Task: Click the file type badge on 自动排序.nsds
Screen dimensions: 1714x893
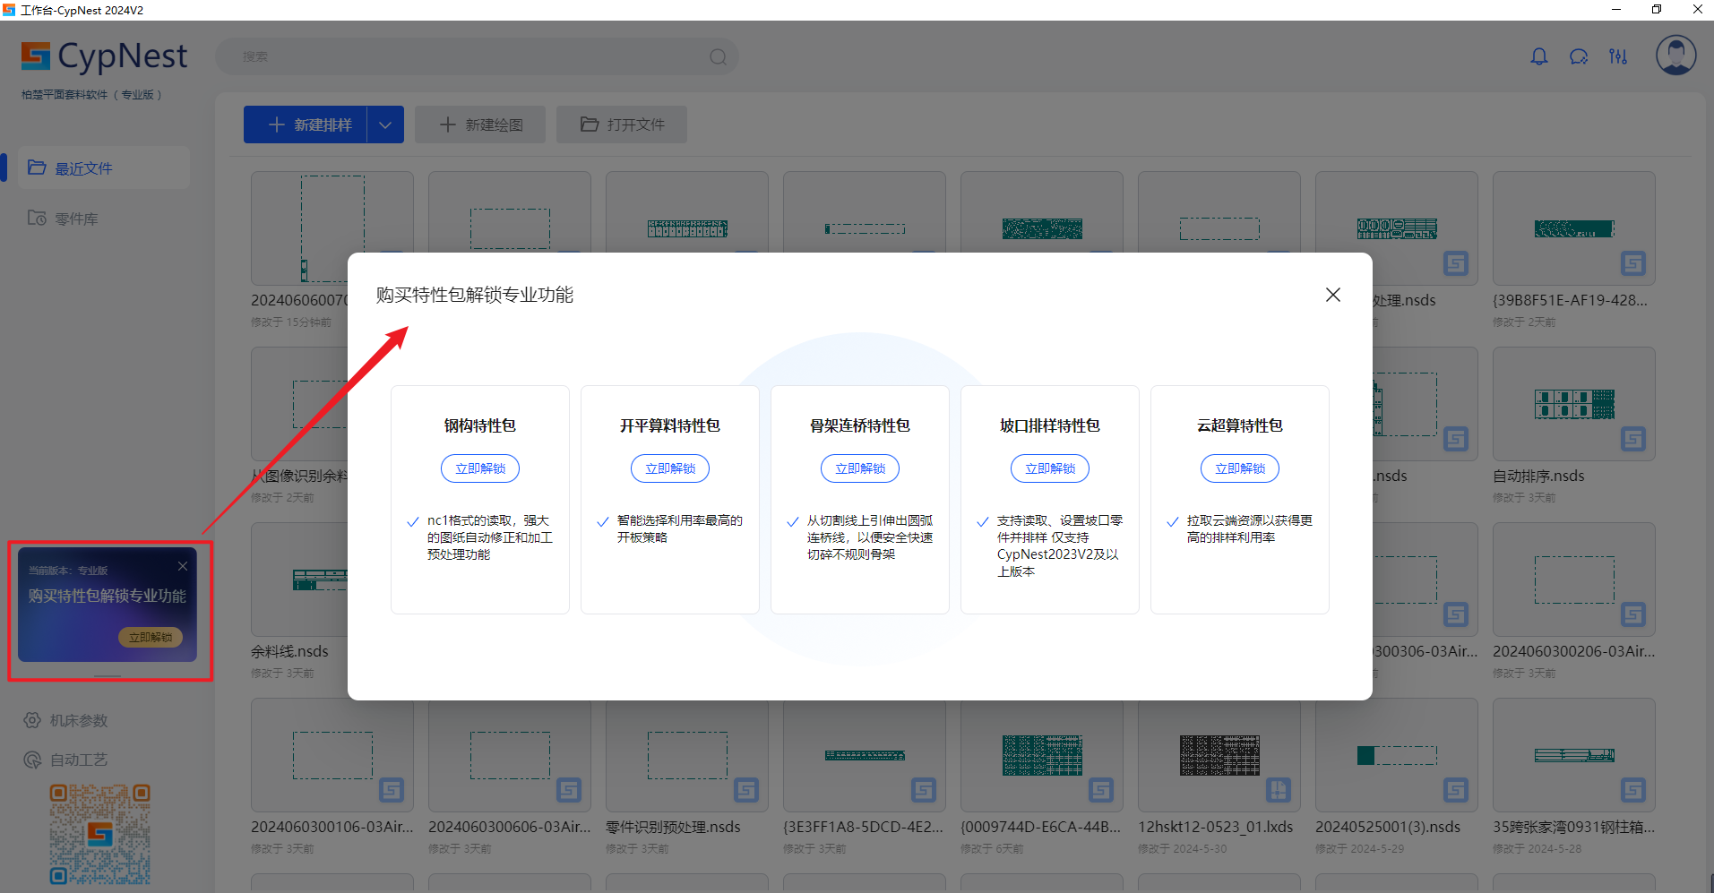Action: pyautogui.click(x=1633, y=439)
